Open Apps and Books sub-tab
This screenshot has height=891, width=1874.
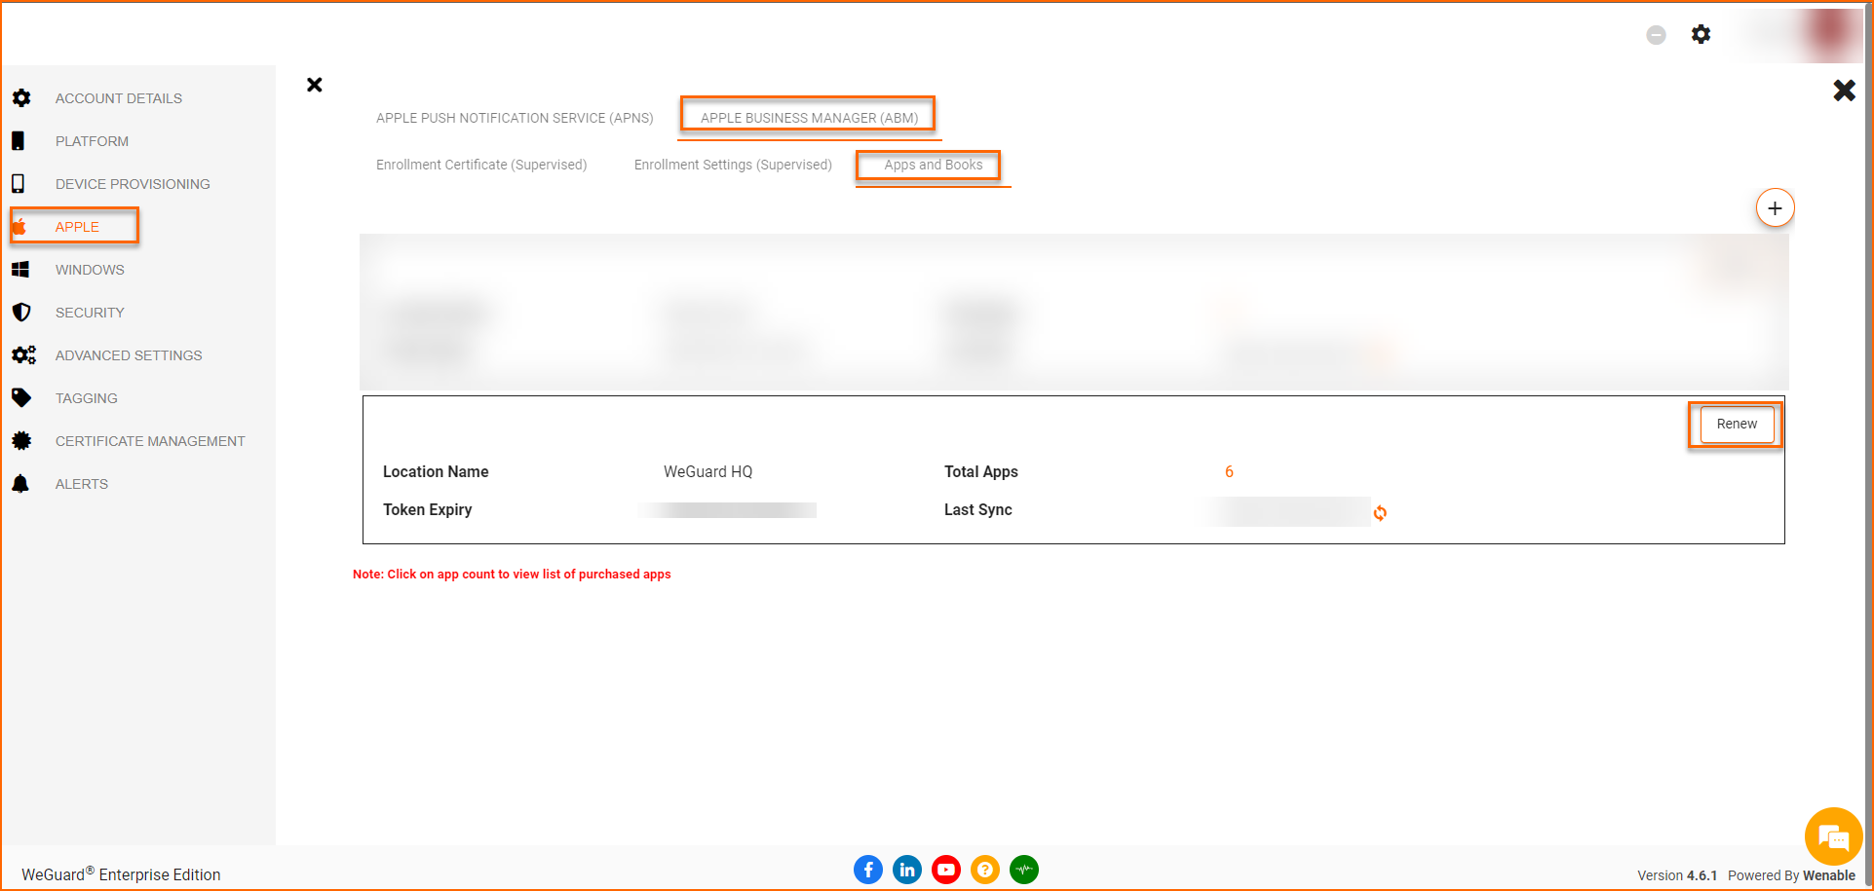pos(933,165)
